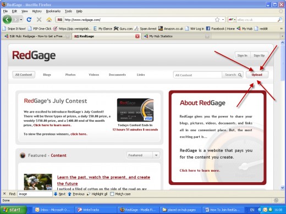The width and height of the screenshot is (286, 214).
Task: Open the Edit menu
Action: point(14,11)
